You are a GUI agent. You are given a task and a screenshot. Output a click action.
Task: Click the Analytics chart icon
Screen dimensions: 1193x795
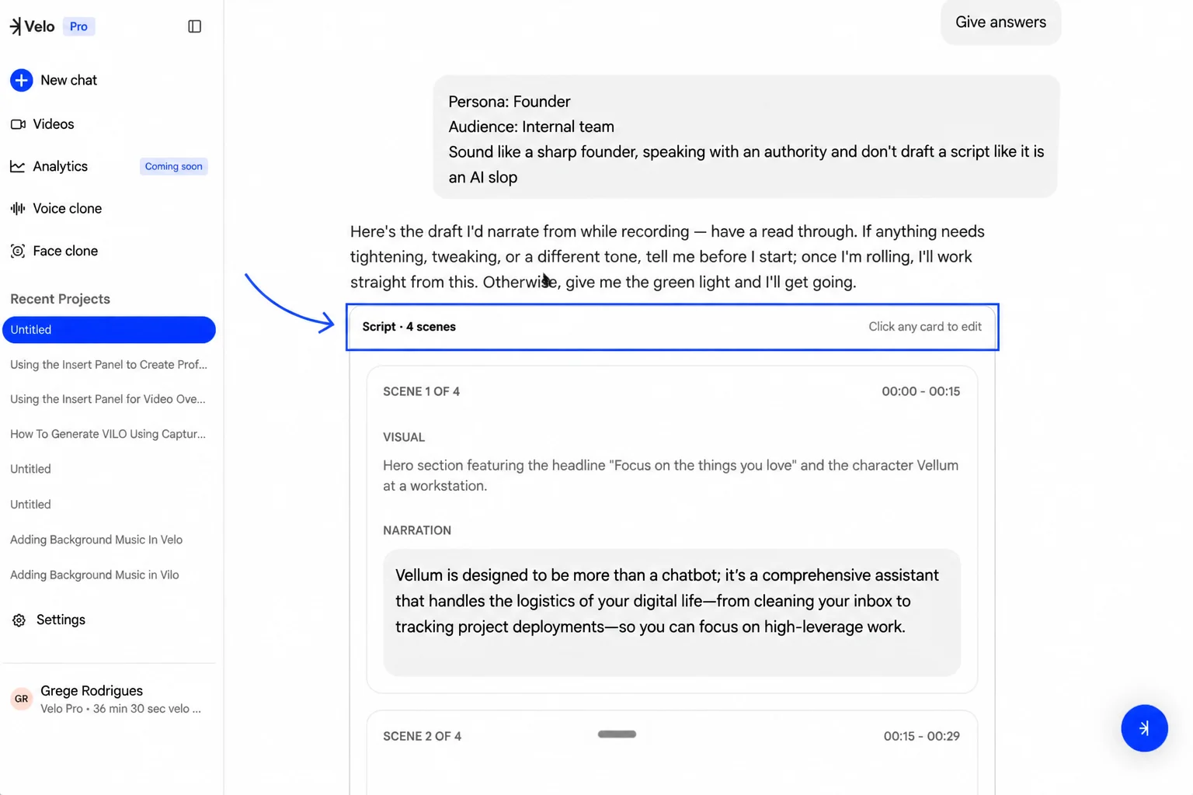(x=17, y=166)
